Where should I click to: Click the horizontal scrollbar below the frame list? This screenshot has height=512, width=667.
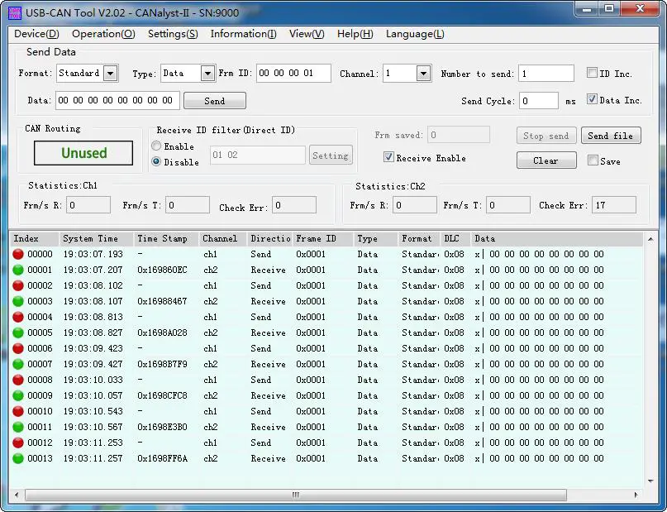(x=295, y=495)
